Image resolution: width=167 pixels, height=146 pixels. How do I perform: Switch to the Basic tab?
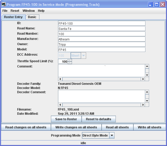pos(32,17)
